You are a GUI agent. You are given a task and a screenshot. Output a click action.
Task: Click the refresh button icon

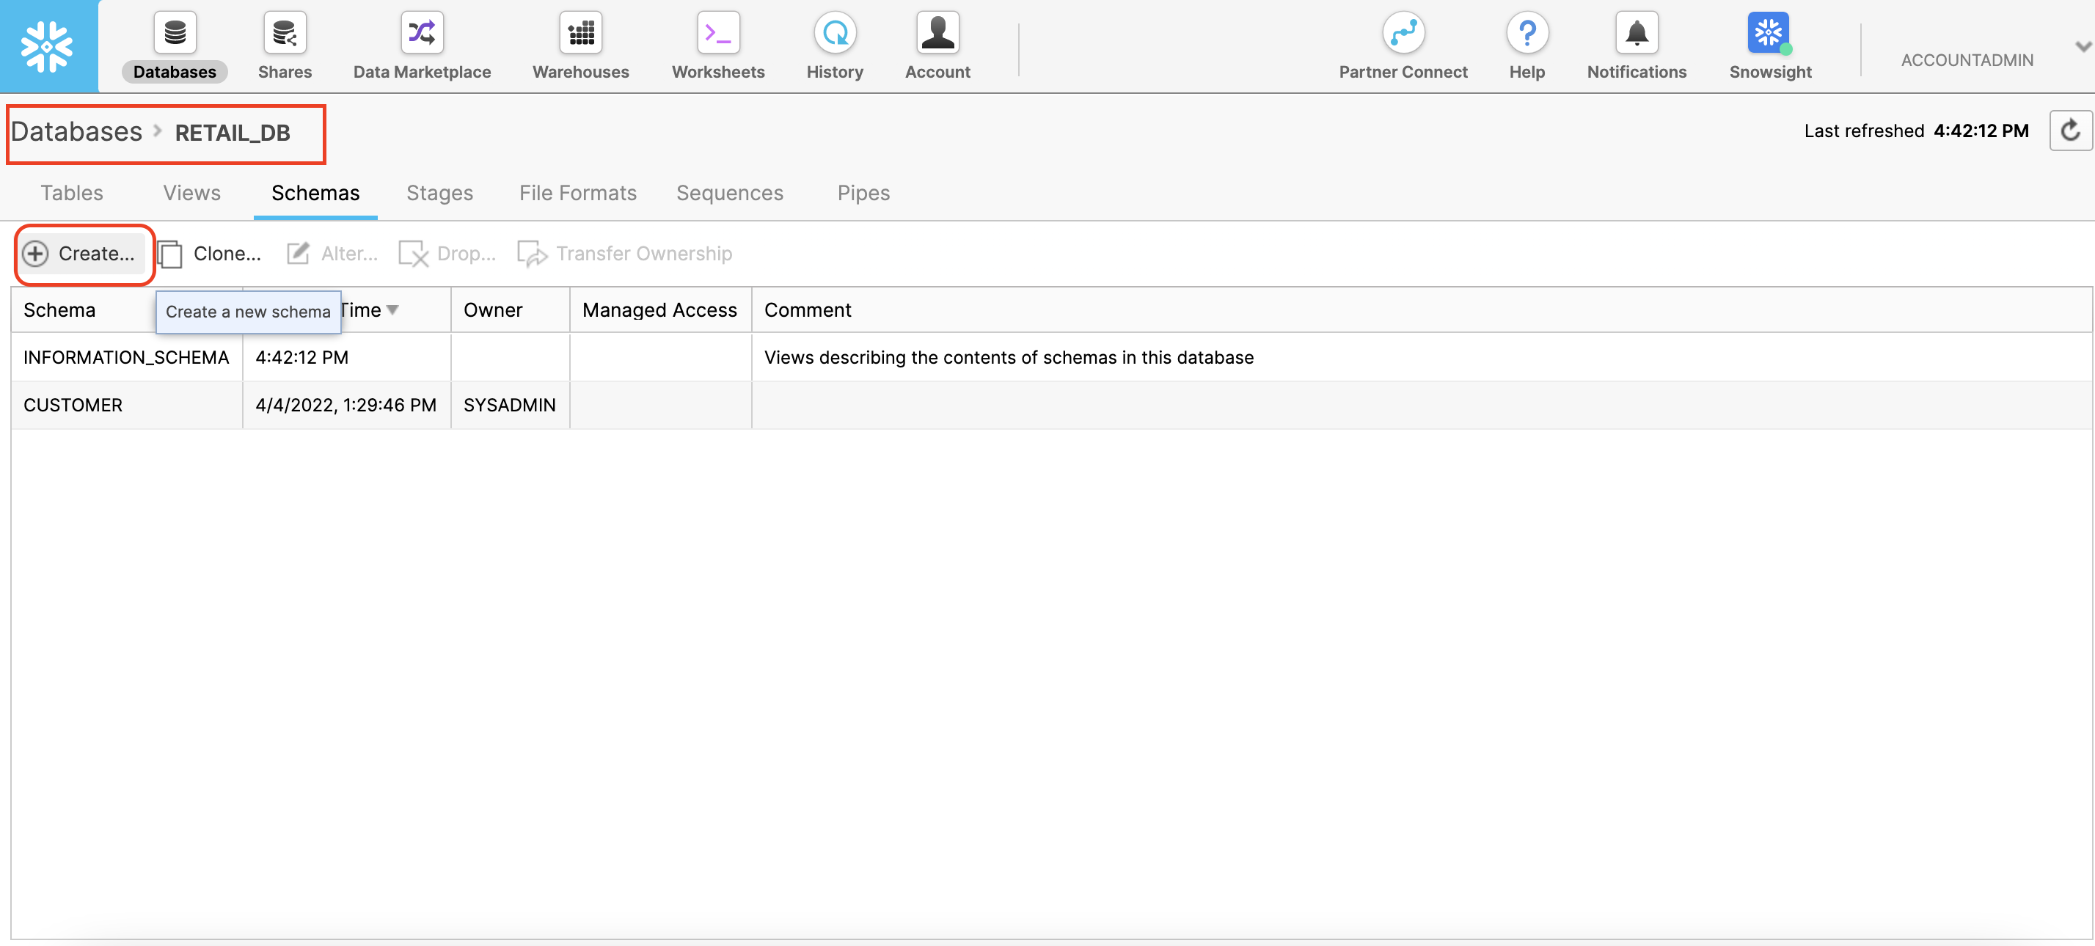pyautogui.click(x=2070, y=130)
